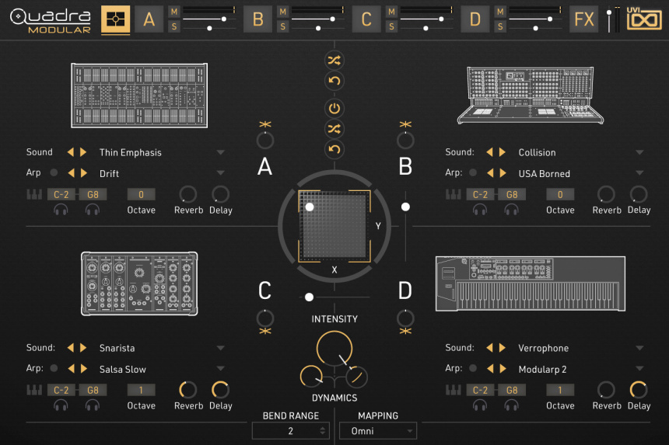Click the UVI logo icon
669x445 pixels.
[644, 19]
